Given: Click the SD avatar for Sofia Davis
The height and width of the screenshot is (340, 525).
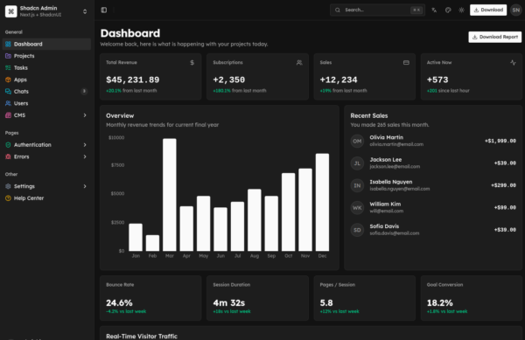Looking at the screenshot, I should [357, 230].
